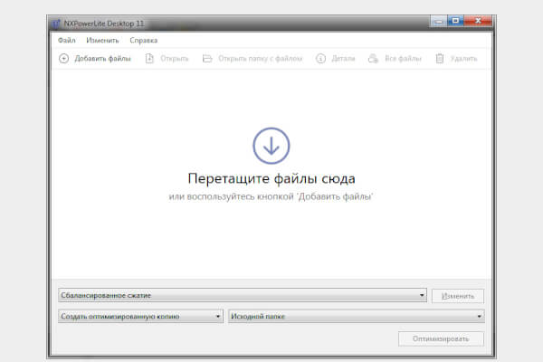This screenshot has height=362, width=543.
Task: Click the Удалить toolbar label
Action: (x=463, y=59)
